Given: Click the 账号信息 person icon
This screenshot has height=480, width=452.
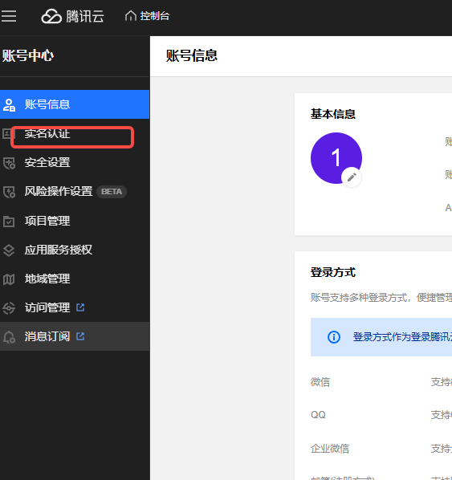Looking at the screenshot, I should coord(9,104).
